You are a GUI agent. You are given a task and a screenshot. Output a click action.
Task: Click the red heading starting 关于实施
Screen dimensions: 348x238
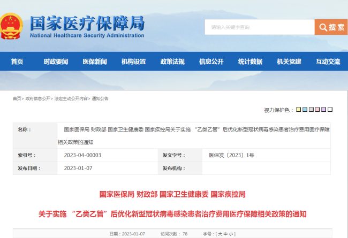click(x=172, y=214)
